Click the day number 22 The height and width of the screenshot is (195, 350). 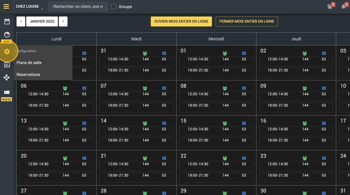(x=183, y=156)
